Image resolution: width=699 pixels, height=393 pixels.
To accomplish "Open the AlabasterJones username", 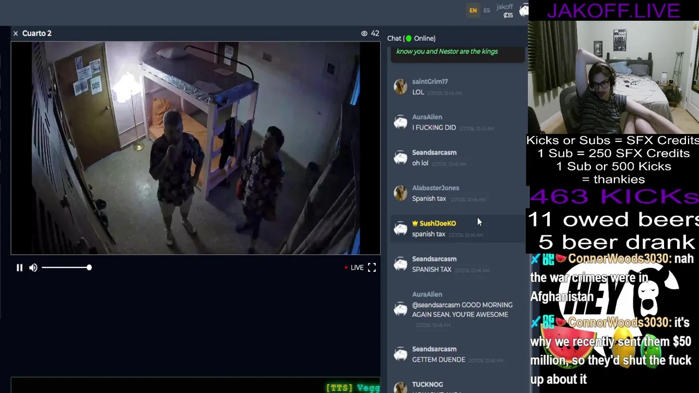I will coord(435,188).
